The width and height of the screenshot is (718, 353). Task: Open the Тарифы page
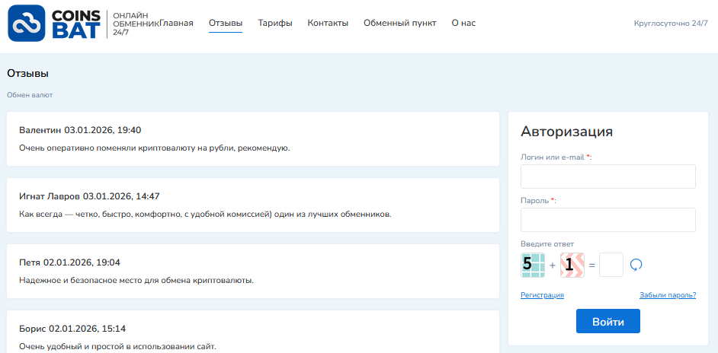275,23
